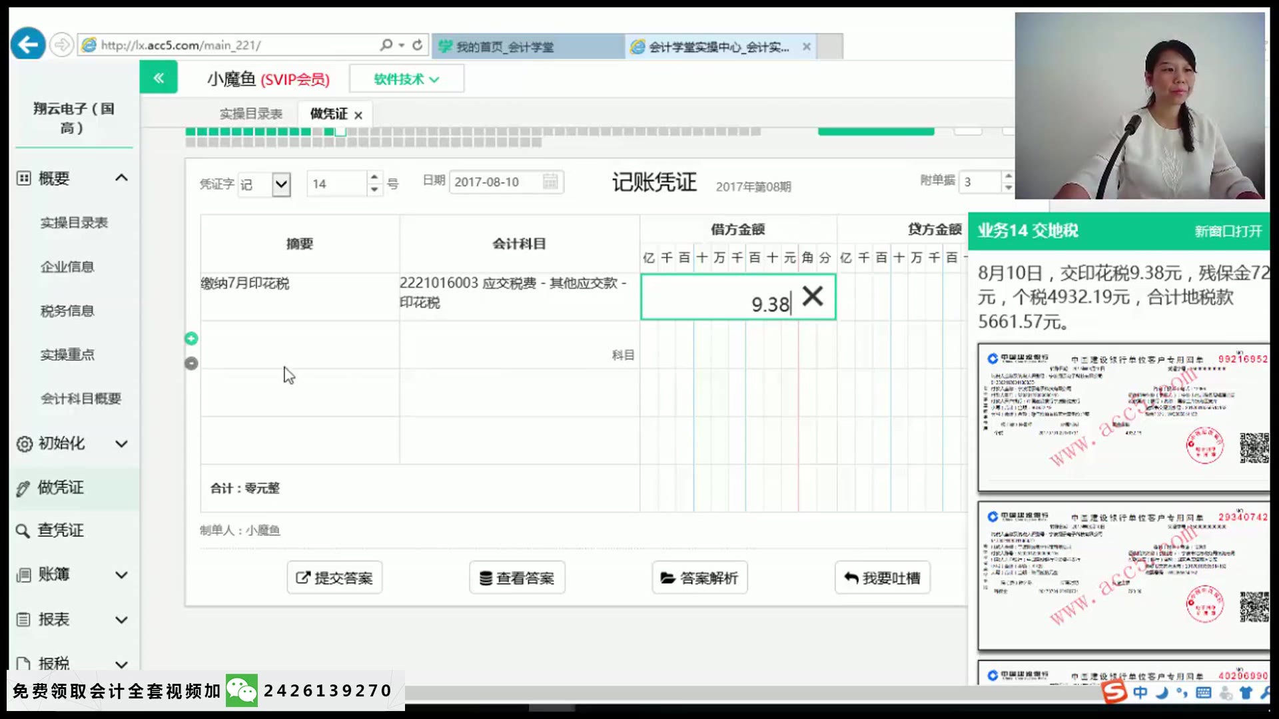1279x719 pixels.
Task: Click account cell 2221016003 应交税费
Action: click(520, 297)
